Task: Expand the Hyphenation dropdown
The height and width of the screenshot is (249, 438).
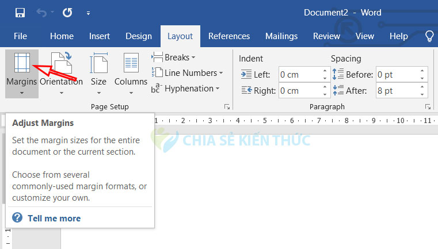Action: point(186,89)
